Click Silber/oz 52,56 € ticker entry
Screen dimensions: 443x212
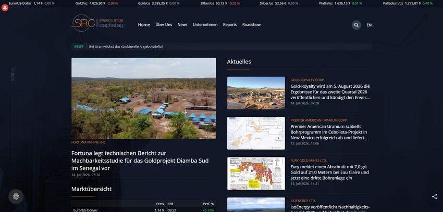point(279,4)
